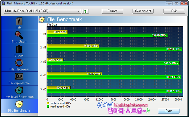
Task: Click the 11866 KB/s write bar
Action: coord(73,46)
